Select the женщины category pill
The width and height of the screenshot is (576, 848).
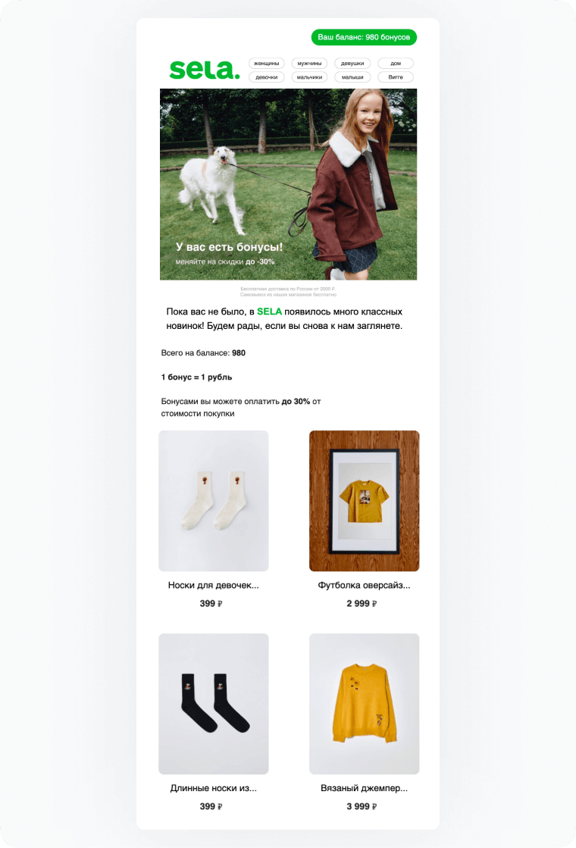pos(267,63)
